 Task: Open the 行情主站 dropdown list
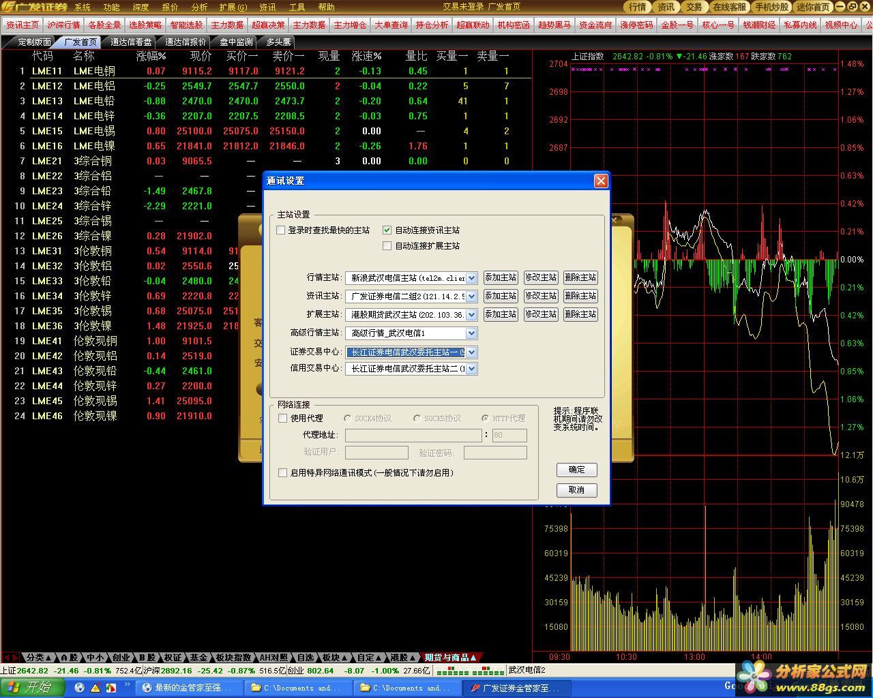point(471,278)
